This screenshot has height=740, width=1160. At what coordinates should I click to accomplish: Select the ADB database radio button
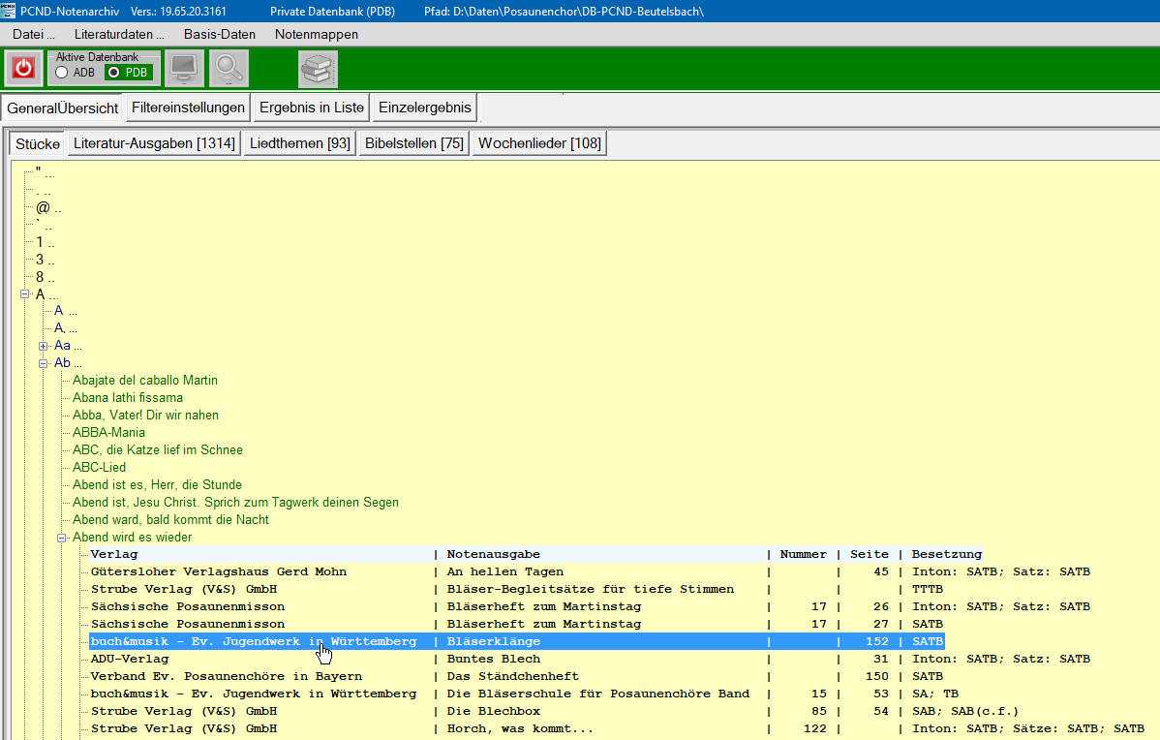pos(62,73)
